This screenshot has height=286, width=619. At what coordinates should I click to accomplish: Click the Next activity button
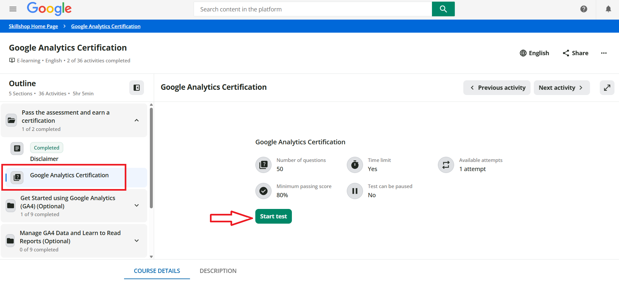[x=561, y=88]
